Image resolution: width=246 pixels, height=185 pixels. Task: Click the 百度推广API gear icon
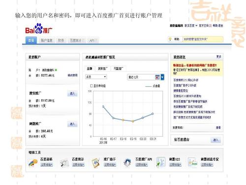point(127,163)
